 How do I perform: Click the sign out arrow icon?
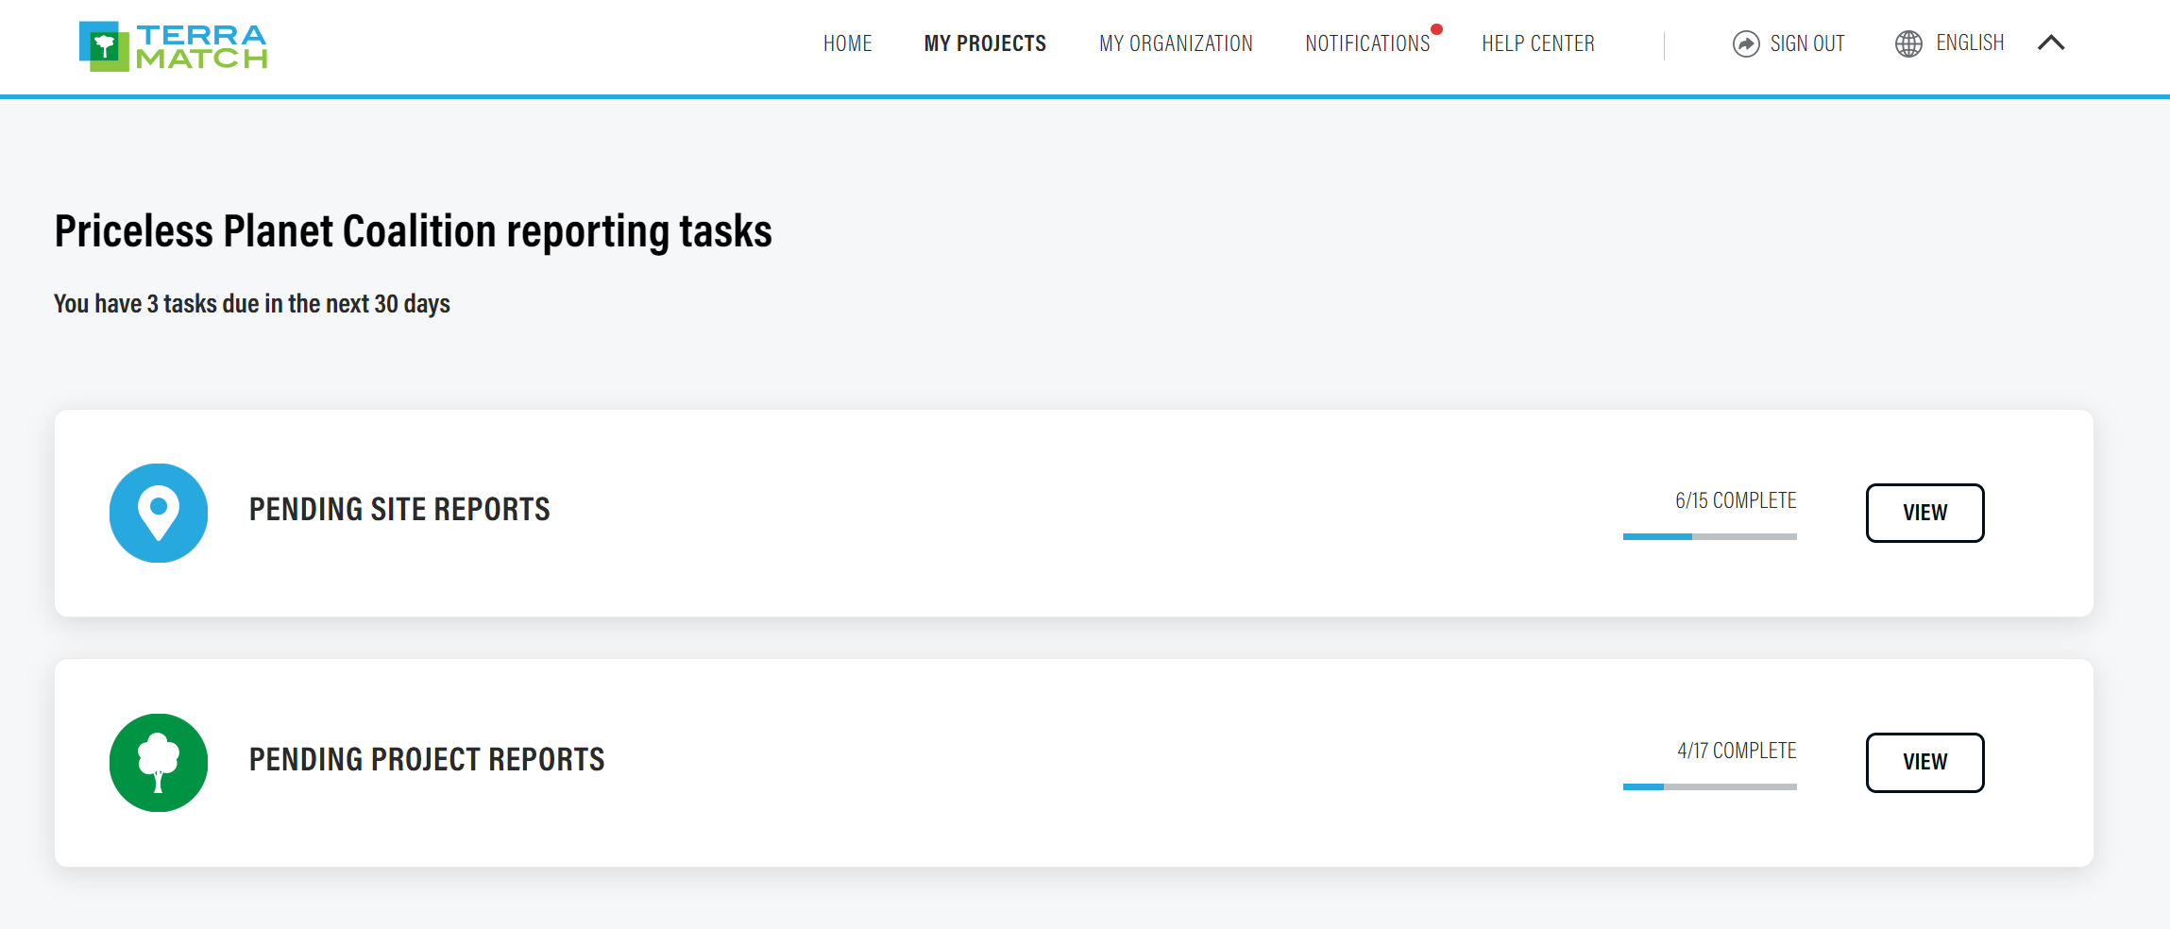point(1746,43)
